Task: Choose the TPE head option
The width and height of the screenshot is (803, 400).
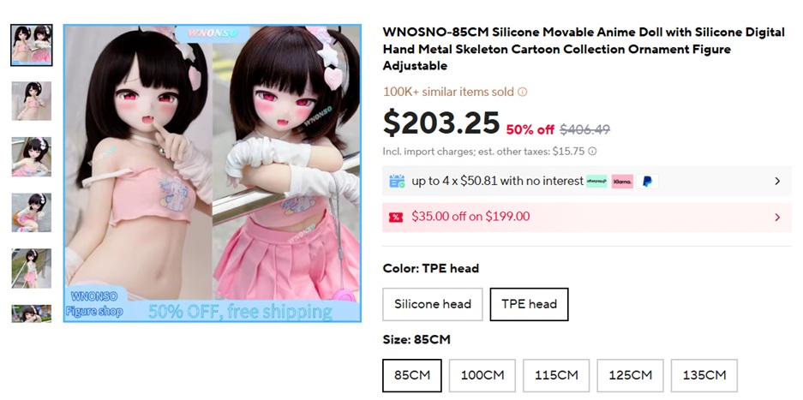Action: tap(529, 304)
